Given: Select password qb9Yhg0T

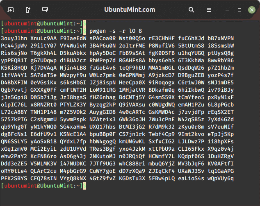Looking at the screenshot, I should (14, 127).
